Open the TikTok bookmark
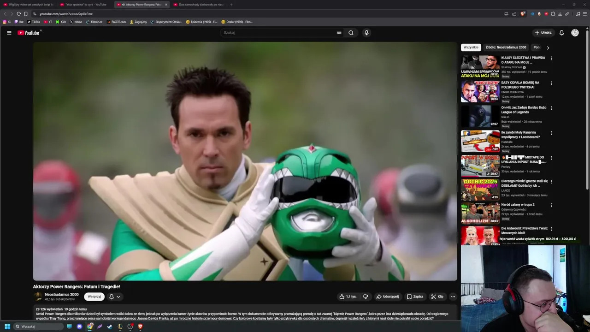This screenshot has height=332, width=590. click(34, 22)
